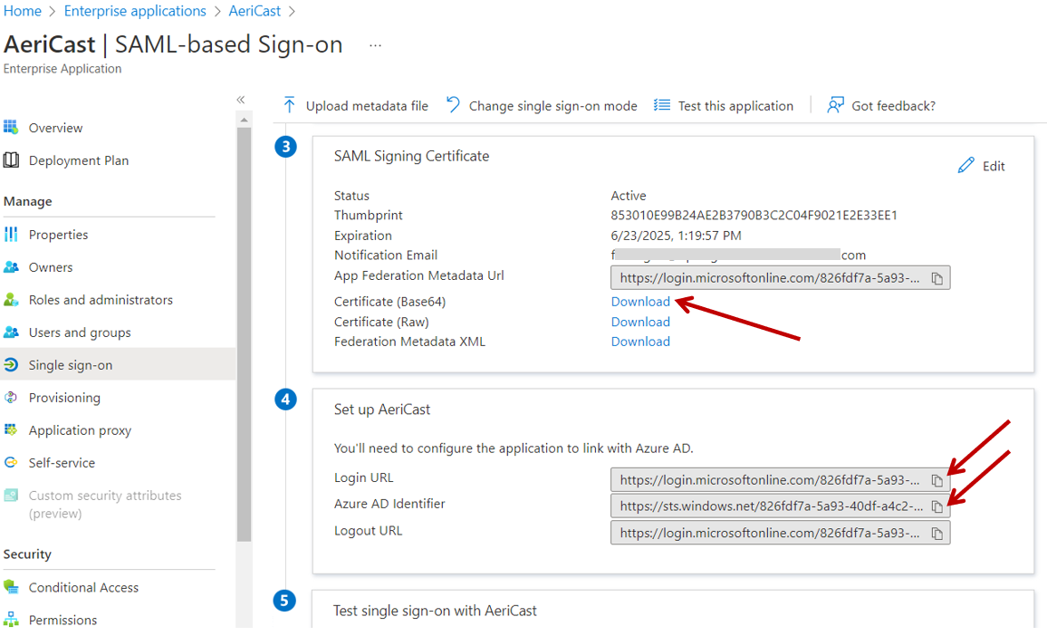The height and width of the screenshot is (636, 1047).
Task: Click the Single sign-on circular arrow icon
Action: pyautogui.click(x=11, y=365)
